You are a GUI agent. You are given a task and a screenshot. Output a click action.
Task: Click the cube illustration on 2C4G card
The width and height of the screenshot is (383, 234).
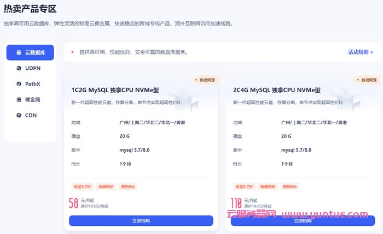click(350, 98)
